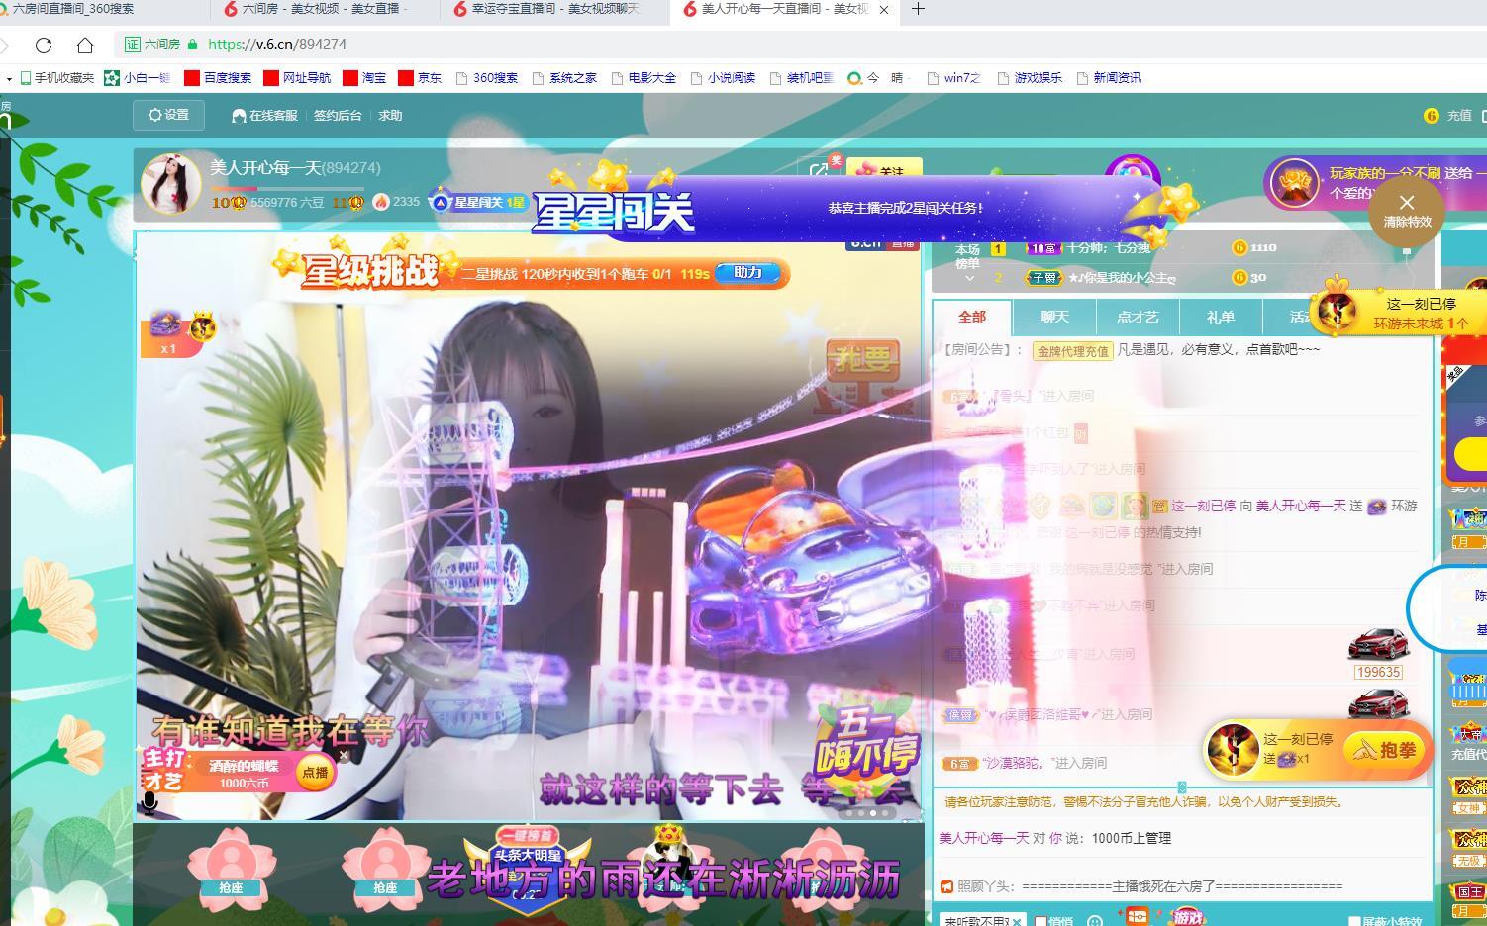Go to the browser home page icon
Screen dimensions: 1487x926
pyautogui.click(x=85, y=45)
